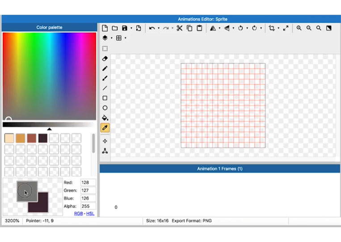Select the Line tool
The height and width of the screenshot is (242, 341).
point(105,88)
